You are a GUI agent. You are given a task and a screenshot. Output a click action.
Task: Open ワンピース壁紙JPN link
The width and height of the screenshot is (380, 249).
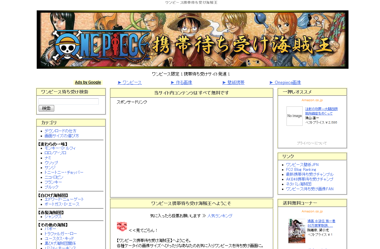coord(302,165)
